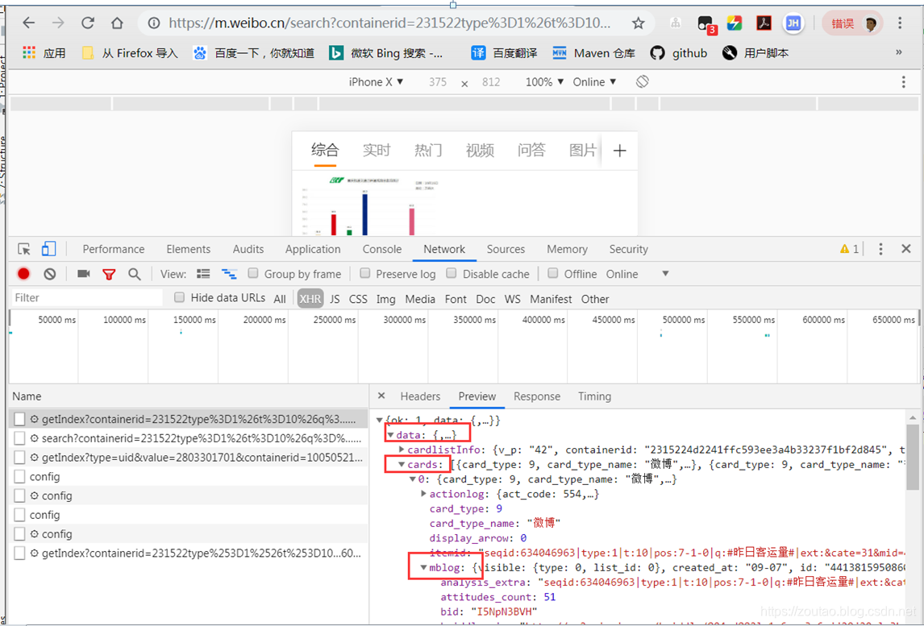Switch to the Sources tab
The height and width of the screenshot is (626, 924).
tap(506, 249)
